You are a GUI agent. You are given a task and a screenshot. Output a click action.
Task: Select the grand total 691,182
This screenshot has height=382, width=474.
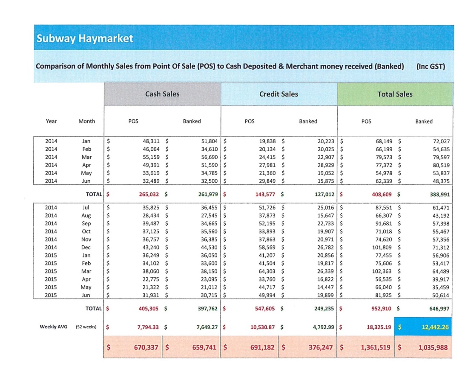click(262, 348)
